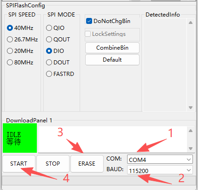The image size is (198, 190).
Task: Click the CombineBin button
Action: [x=112, y=48]
